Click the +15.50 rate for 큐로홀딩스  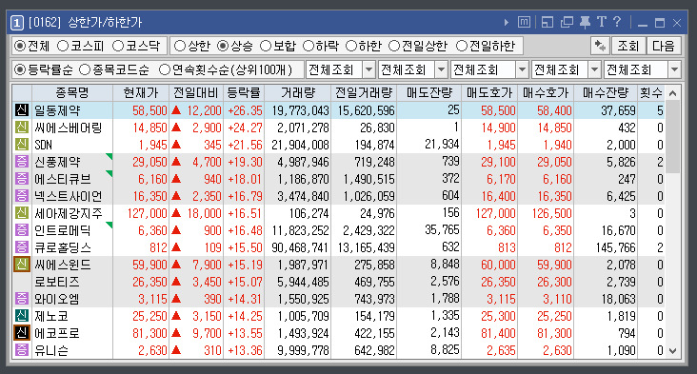(x=245, y=247)
